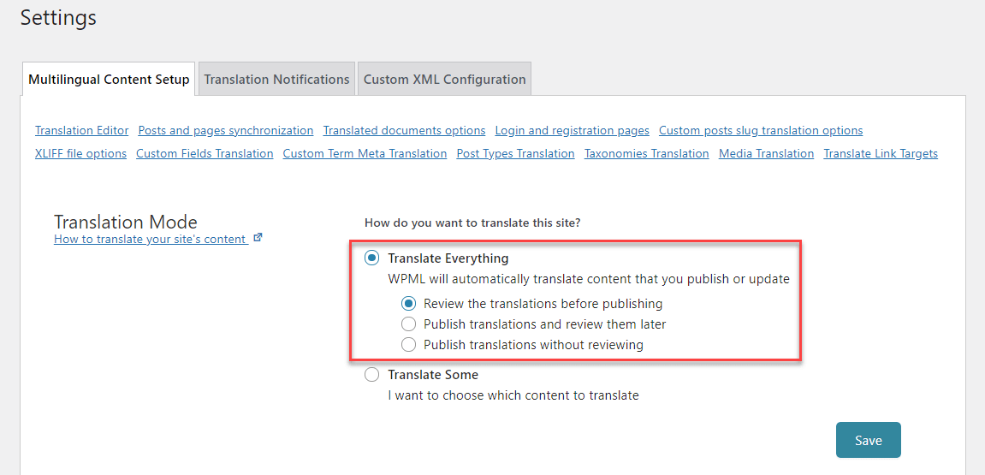This screenshot has height=475, width=985.
Task: Switch to the Custom XML Configuration tab
Action: tap(444, 80)
